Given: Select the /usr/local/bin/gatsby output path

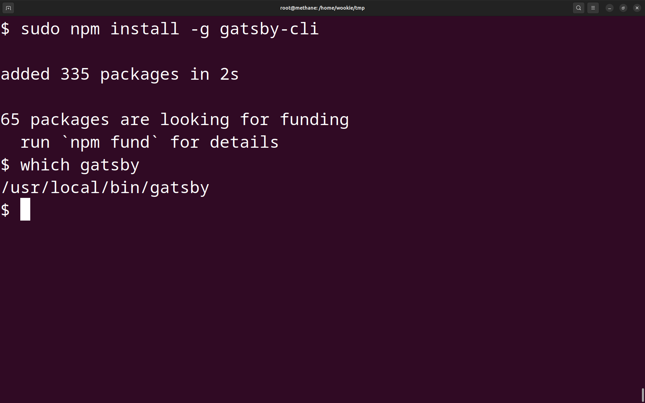Looking at the screenshot, I should click(105, 187).
